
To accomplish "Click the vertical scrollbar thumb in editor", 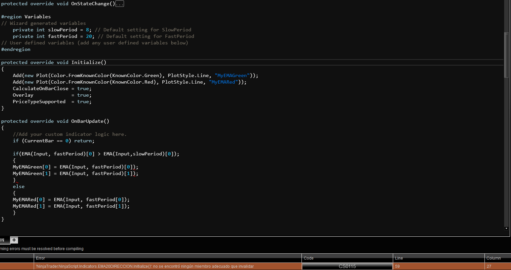I will (x=506, y=55).
